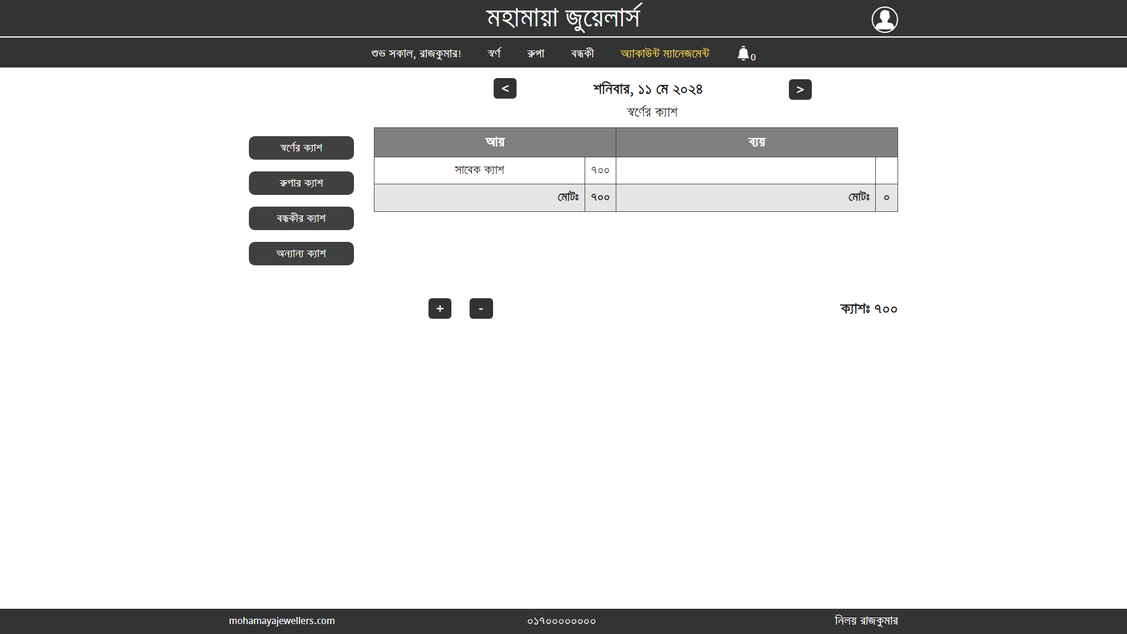The width and height of the screenshot is (1127, 634).
Task: Open the স্বর্ণ menu item
Action: click(x=494, y=53)
